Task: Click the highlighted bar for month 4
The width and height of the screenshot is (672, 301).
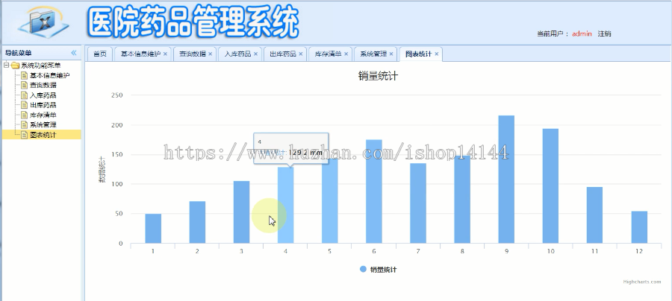Action: click(x=285, y=205)
